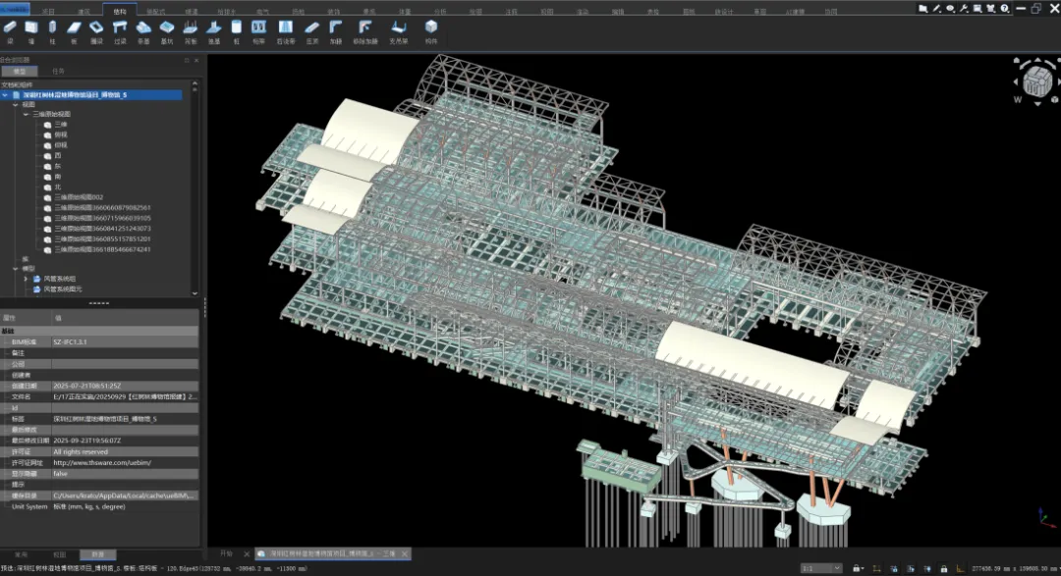The image size is (1061, 576).
Task: Close the 博物馆_S 3D view tab
Action: point(405,553)
